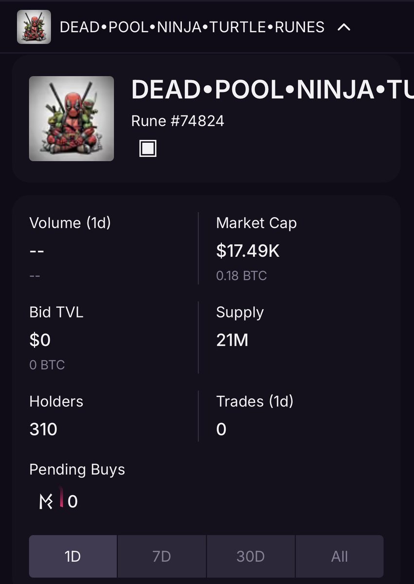Click the pink bar beside pending buys count
The height and width of the screenshot is (584, 414).
tap(61, 498)
